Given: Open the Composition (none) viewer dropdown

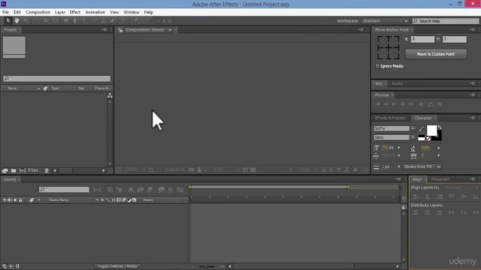Looking at the screenshot, I should coord(170,30).
